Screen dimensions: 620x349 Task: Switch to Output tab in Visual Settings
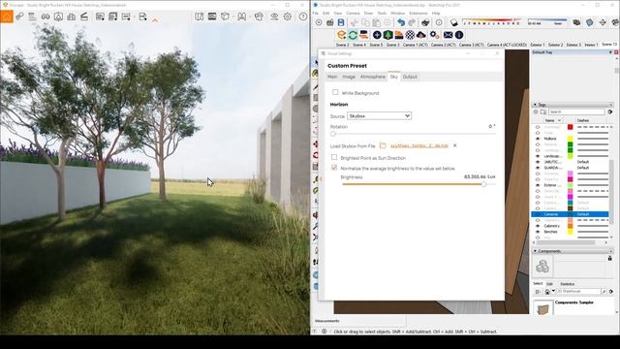tap(410, 77)
